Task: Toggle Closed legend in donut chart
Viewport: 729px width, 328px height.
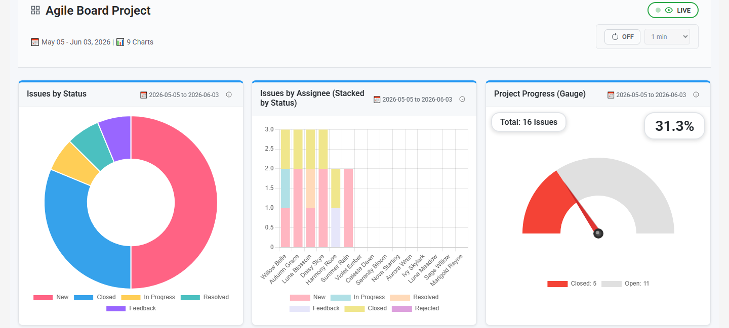Action: coord(95,297)
